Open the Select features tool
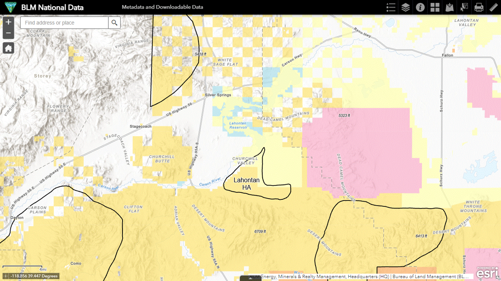501x281 pixels. pyautogui.click(x=464, y=7)
